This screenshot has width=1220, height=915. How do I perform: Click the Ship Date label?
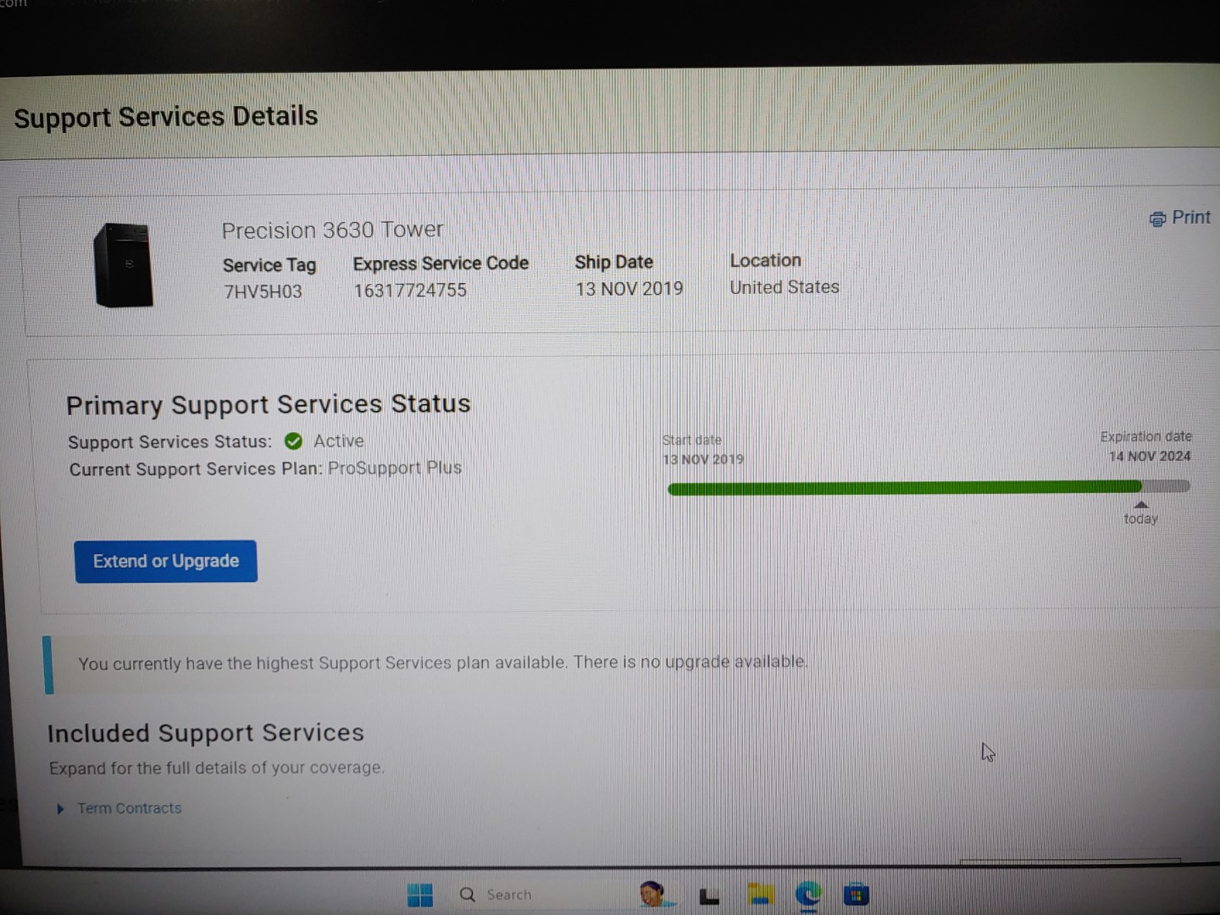tap(614, 262)
